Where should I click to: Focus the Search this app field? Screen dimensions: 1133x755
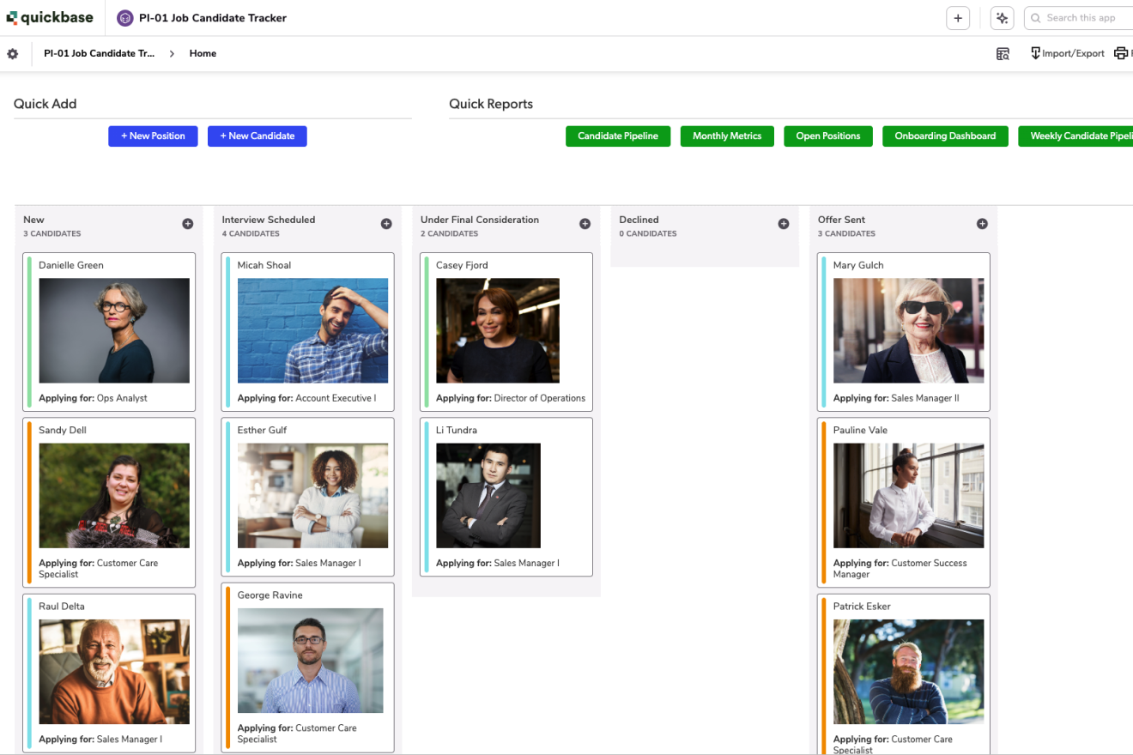(1081, 18)
